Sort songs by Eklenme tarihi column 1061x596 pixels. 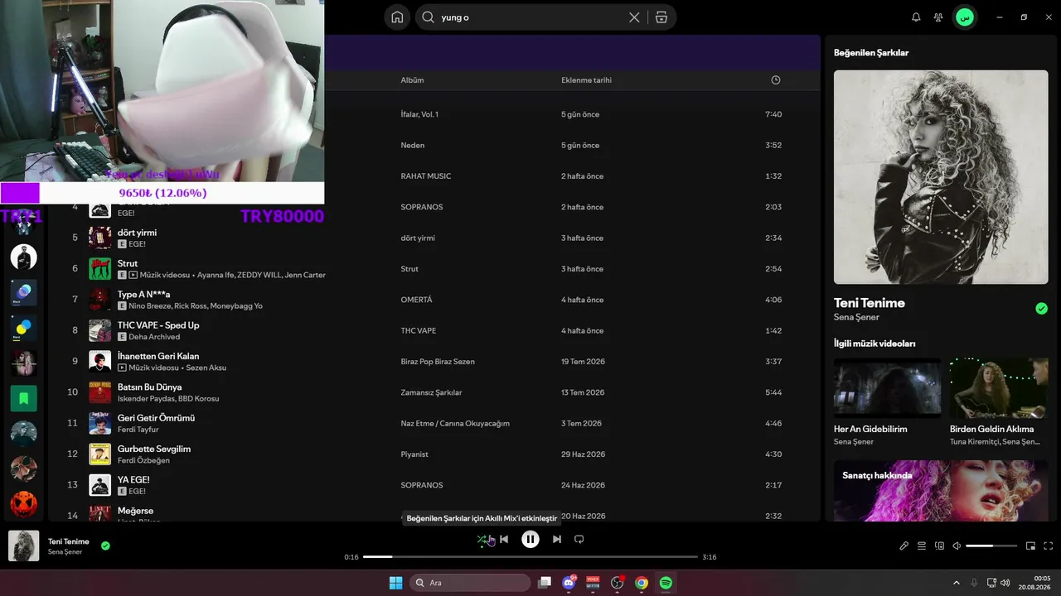pos(586,80)
